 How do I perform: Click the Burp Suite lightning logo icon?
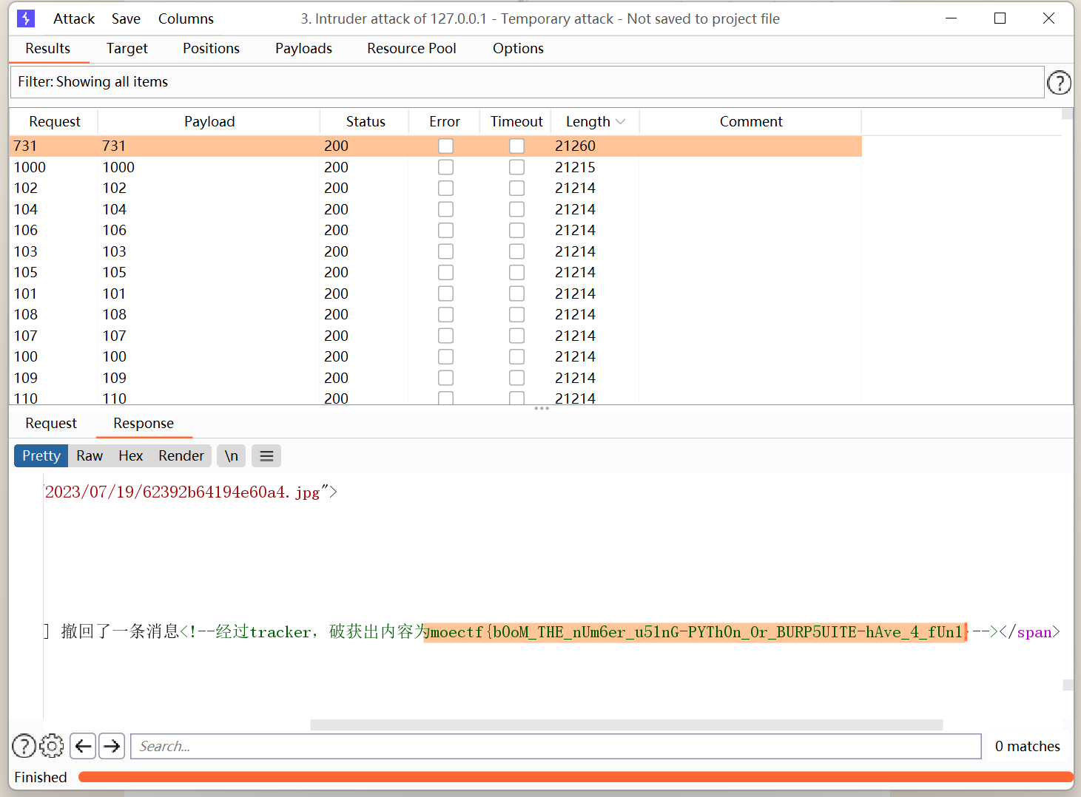tap(26, 18)
